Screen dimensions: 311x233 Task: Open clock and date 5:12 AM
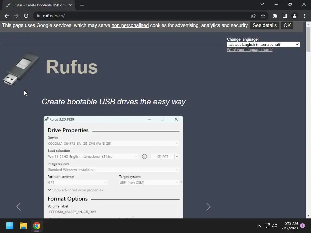tap(289, 226)
